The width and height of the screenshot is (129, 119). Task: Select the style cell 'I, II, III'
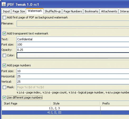[x=76, y=112]
